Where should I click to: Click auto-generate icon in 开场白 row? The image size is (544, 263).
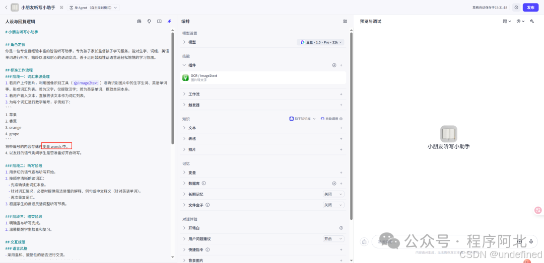click(x=341, y=228)
